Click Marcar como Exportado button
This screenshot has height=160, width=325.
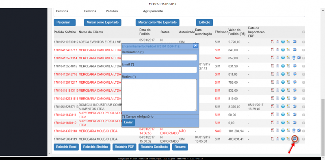point(103,22)
